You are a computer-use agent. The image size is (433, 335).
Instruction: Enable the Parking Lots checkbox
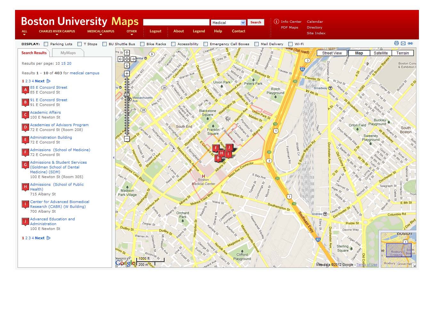[46, 44]
